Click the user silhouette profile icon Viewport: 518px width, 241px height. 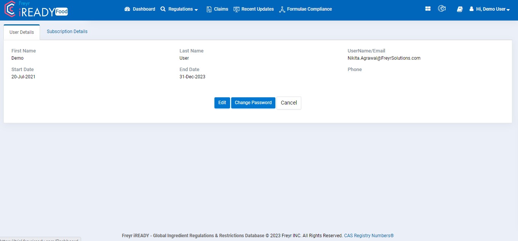(x=471, y=9)
